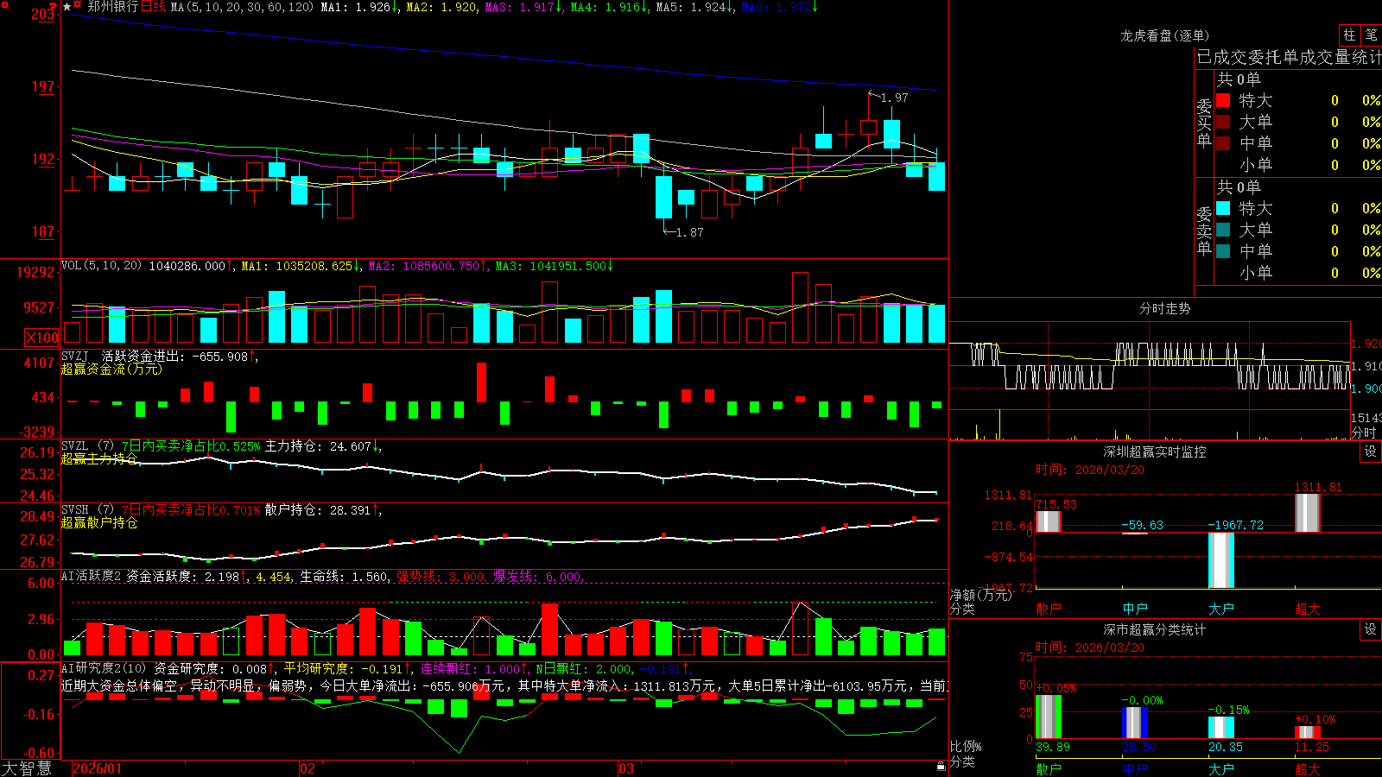Click the blue MA6: 1.972 value
This screenshot has height=777, width=1382.
click(779, 7)
